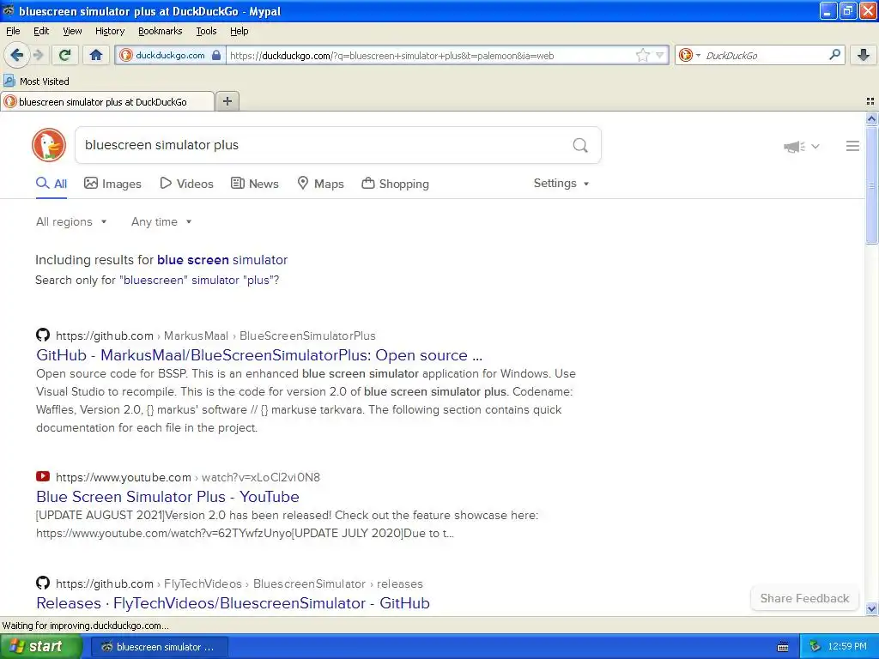Click the keyboard icon in the taskbar
879x659 pixels.
(783, 647)
